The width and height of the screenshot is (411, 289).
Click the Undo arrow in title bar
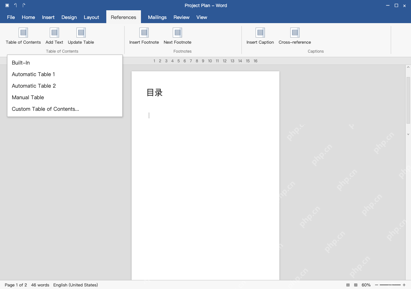pos(15,5)
